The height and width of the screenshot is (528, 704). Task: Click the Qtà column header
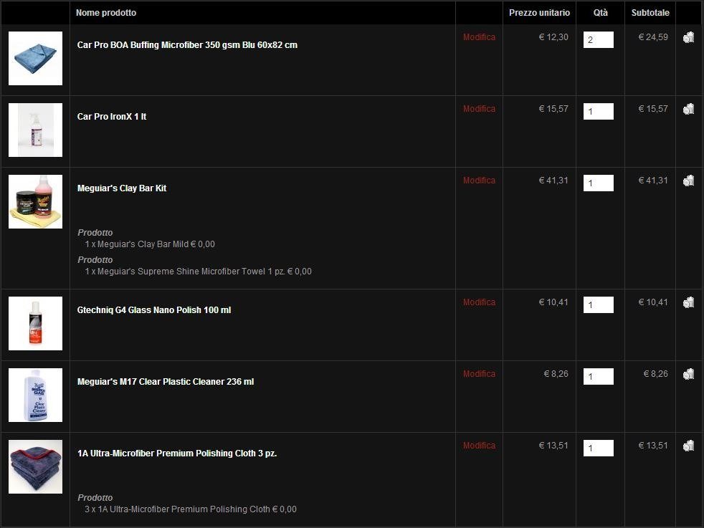600,13
